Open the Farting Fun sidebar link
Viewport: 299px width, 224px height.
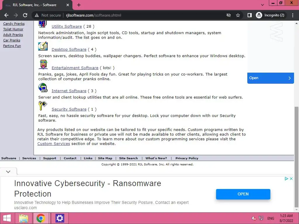point(12,46)
